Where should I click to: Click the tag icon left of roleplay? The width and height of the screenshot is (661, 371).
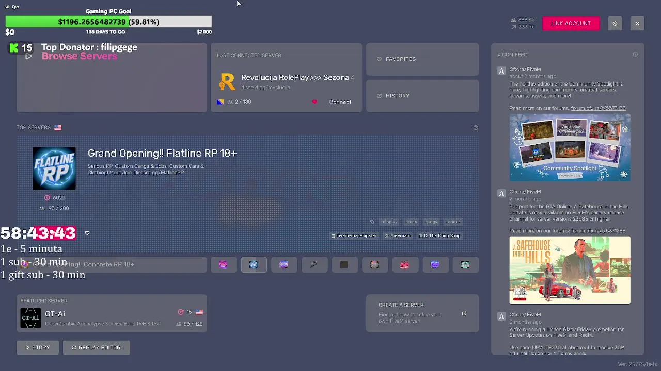(x=372, y=222)
